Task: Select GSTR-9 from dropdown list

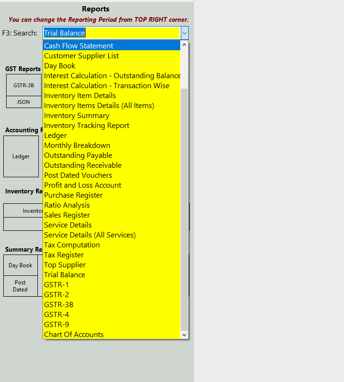Action: click(112, 325)
